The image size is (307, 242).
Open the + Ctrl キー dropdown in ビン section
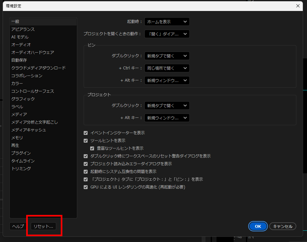(167, 68)
